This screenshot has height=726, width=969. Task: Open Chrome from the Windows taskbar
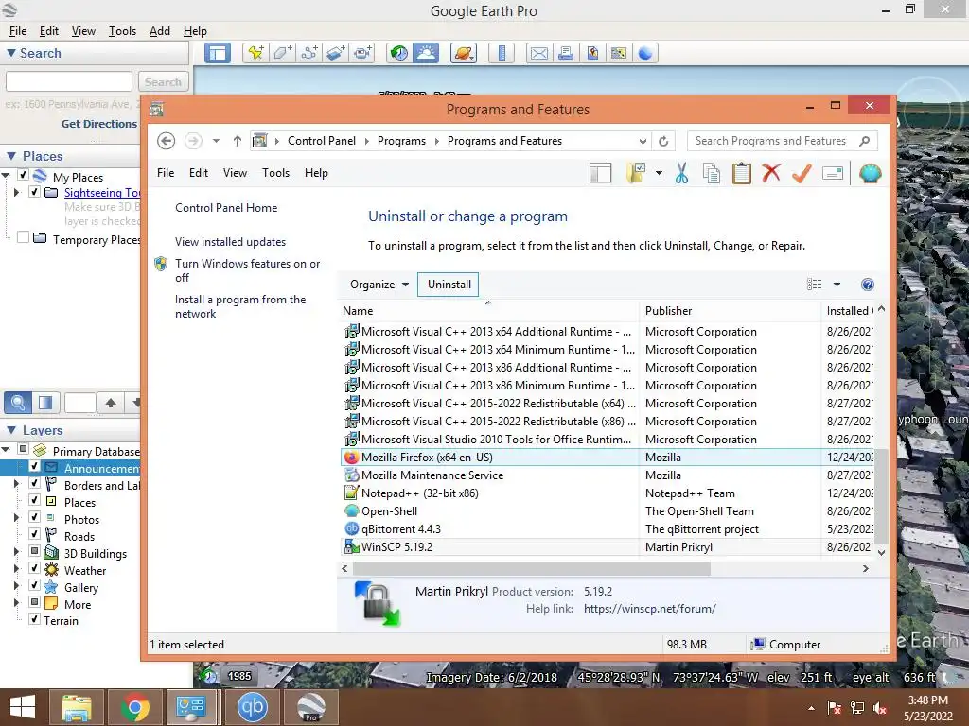[134, 707]
